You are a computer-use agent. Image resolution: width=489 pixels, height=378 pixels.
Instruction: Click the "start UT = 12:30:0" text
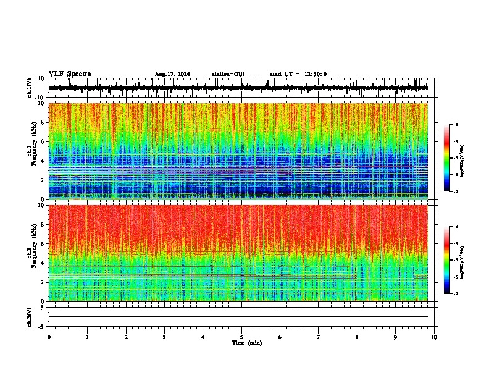(298, 74)
